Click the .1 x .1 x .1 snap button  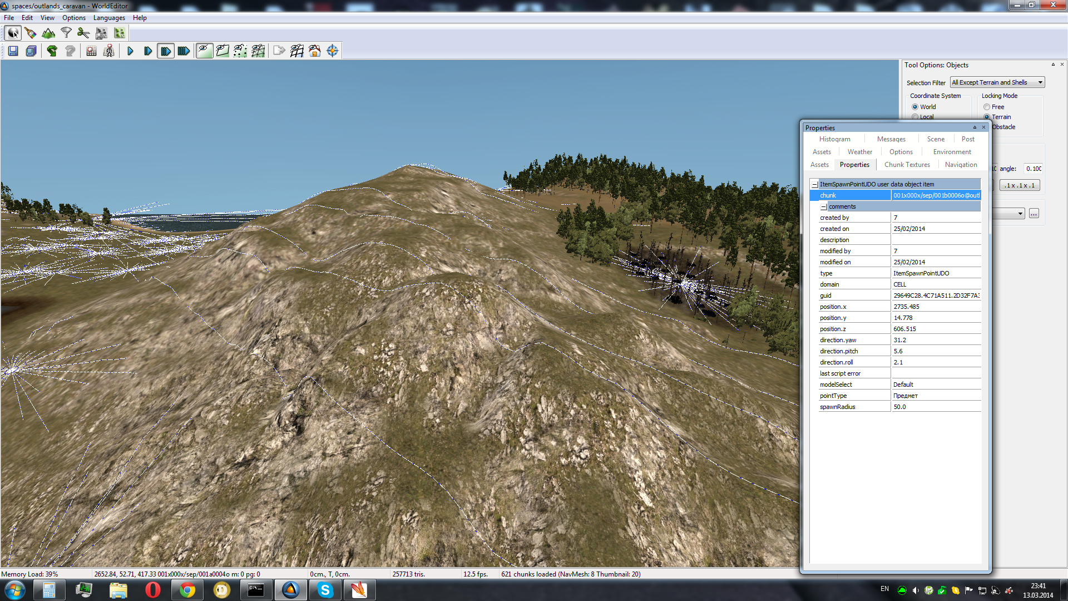(1019, 185)
